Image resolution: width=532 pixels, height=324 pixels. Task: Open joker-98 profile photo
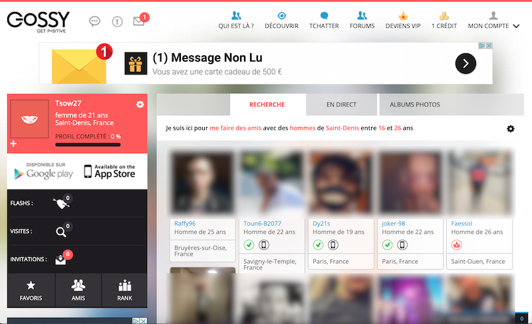[x=410, y=183]
